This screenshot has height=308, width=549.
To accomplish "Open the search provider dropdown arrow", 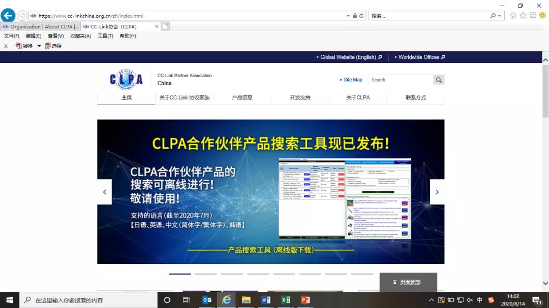I will [500, 16].
